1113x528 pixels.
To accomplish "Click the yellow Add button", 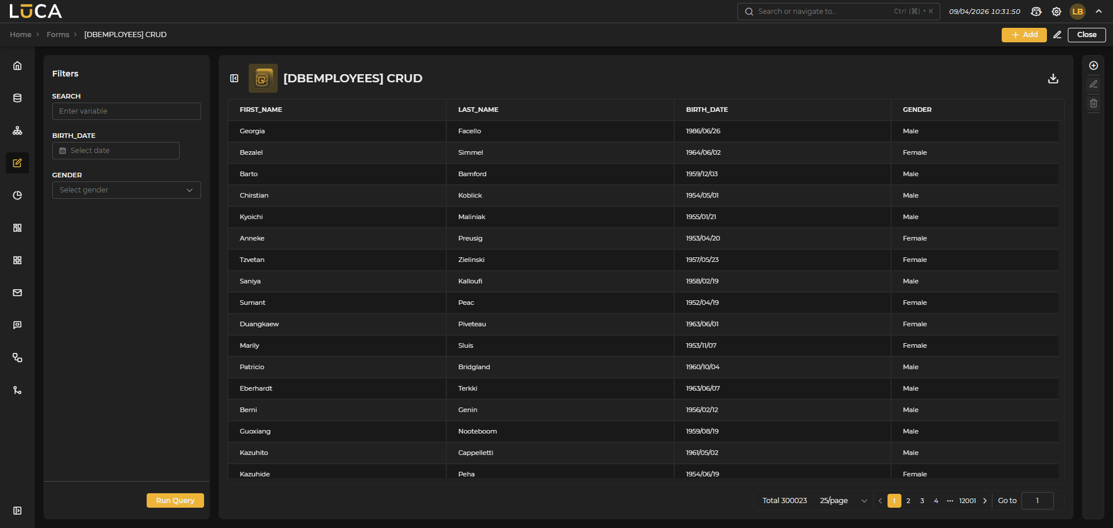I will tap(1024, 35).
